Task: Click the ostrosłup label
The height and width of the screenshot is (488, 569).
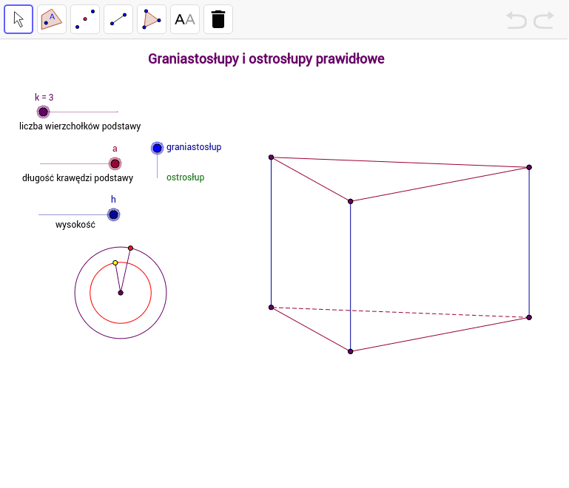Action: click(186, 177)
